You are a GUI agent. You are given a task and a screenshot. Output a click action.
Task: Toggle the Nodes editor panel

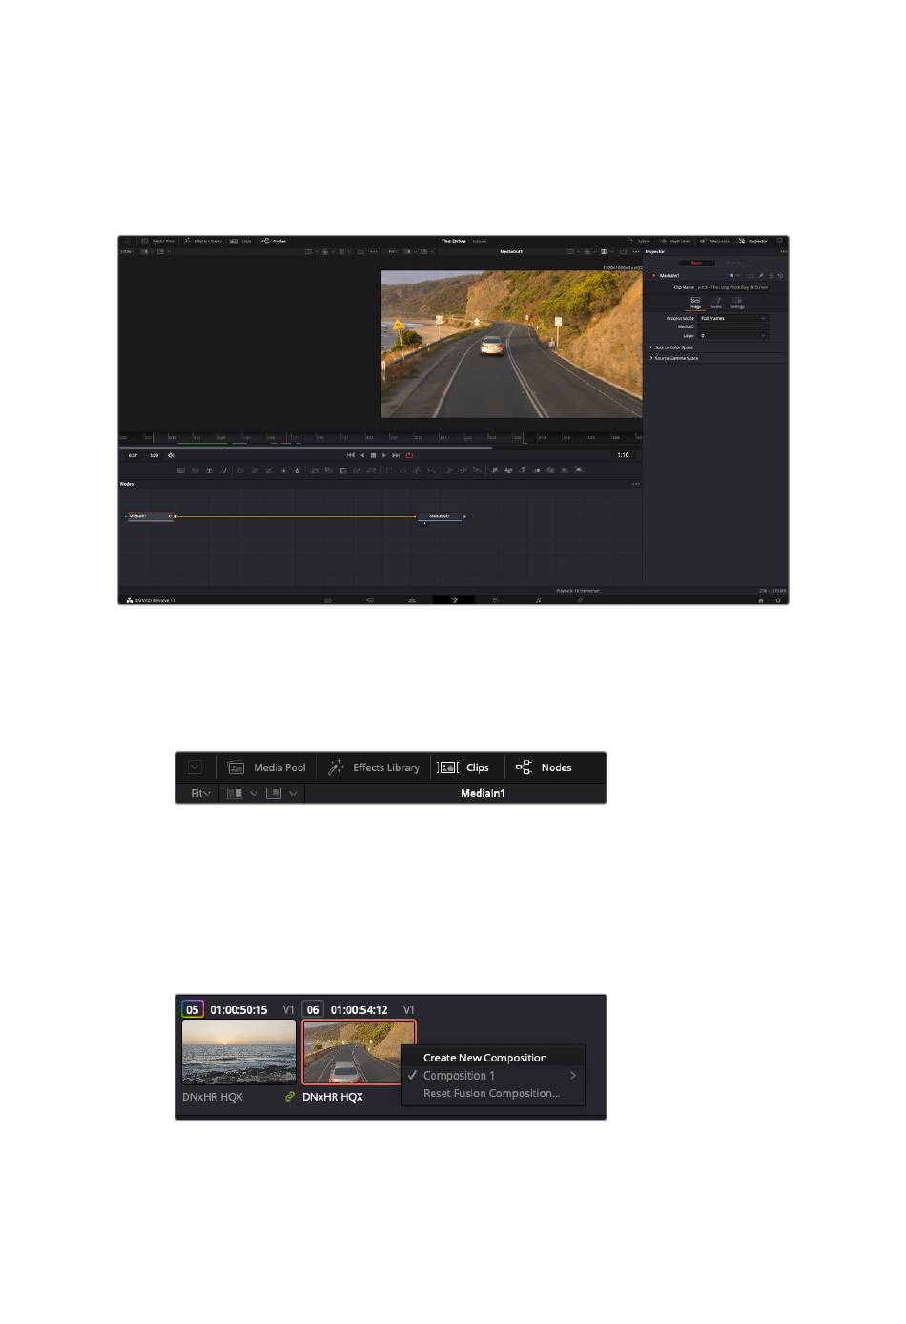tap(543, 767)
